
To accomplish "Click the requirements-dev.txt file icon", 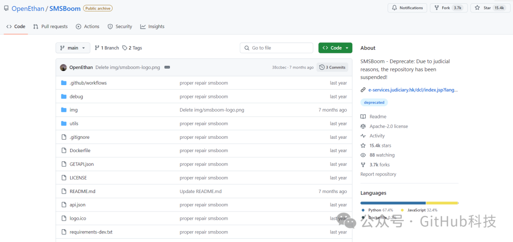I will 64,232.
